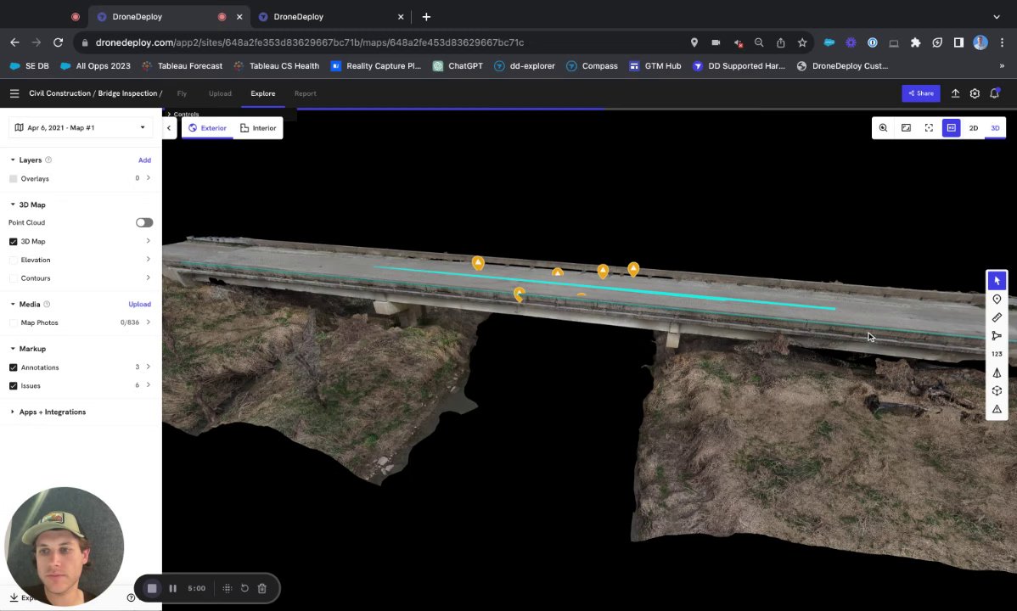Click the Upload media link

139,304
